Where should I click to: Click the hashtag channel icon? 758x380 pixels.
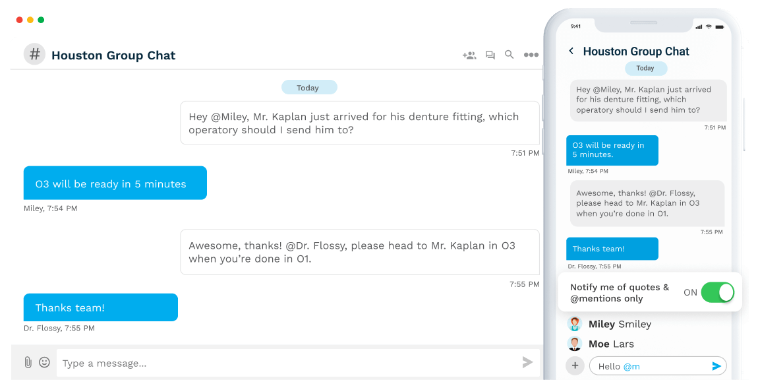34,54
